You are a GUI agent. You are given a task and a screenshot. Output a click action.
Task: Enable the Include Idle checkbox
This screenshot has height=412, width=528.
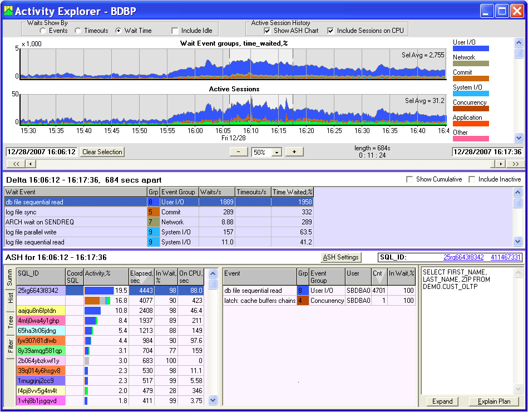click(176, 31)
